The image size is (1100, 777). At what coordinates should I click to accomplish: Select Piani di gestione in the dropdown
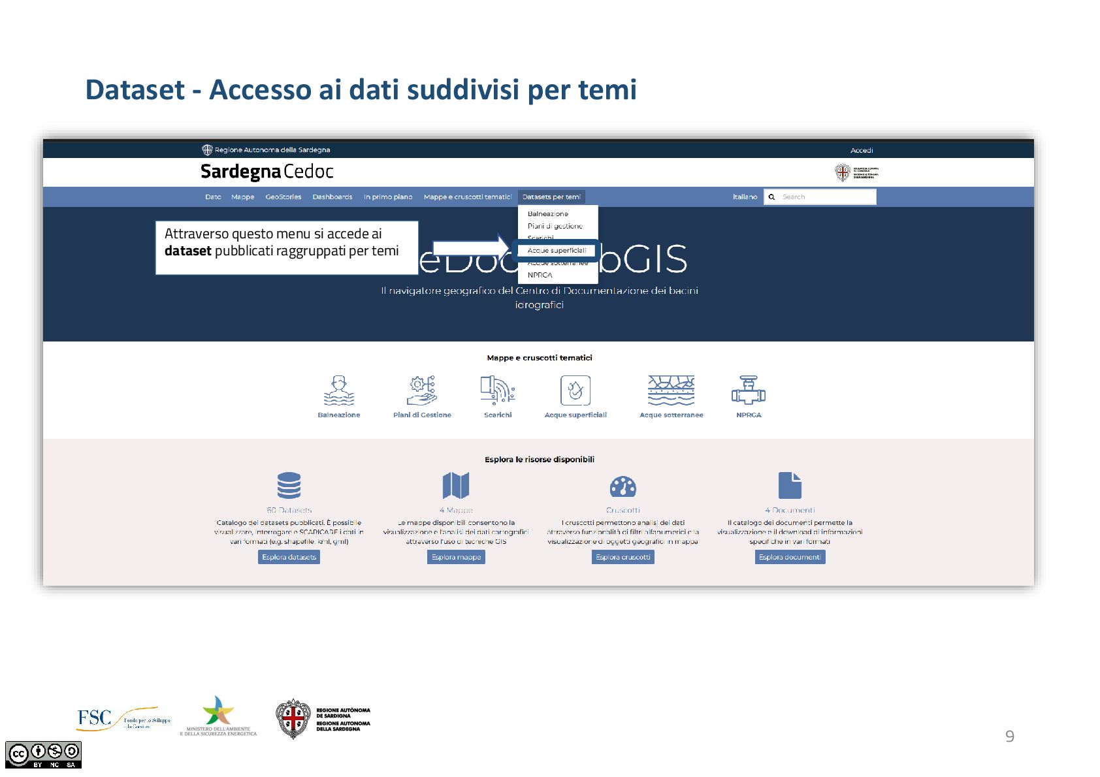tap(555, 226)
